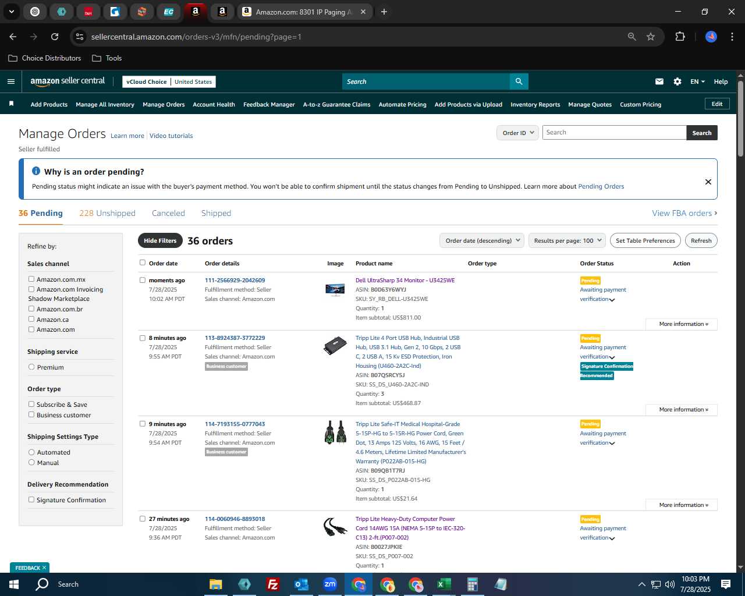Viewport: 745px width, 596px height.
Task: Open the Windows Start menu
Action: point(14,584)
